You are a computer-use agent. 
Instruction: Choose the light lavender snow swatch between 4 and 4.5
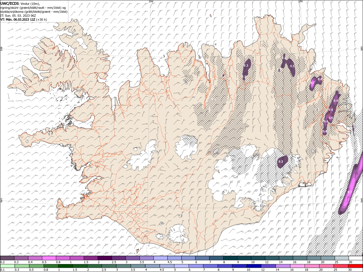161,258
